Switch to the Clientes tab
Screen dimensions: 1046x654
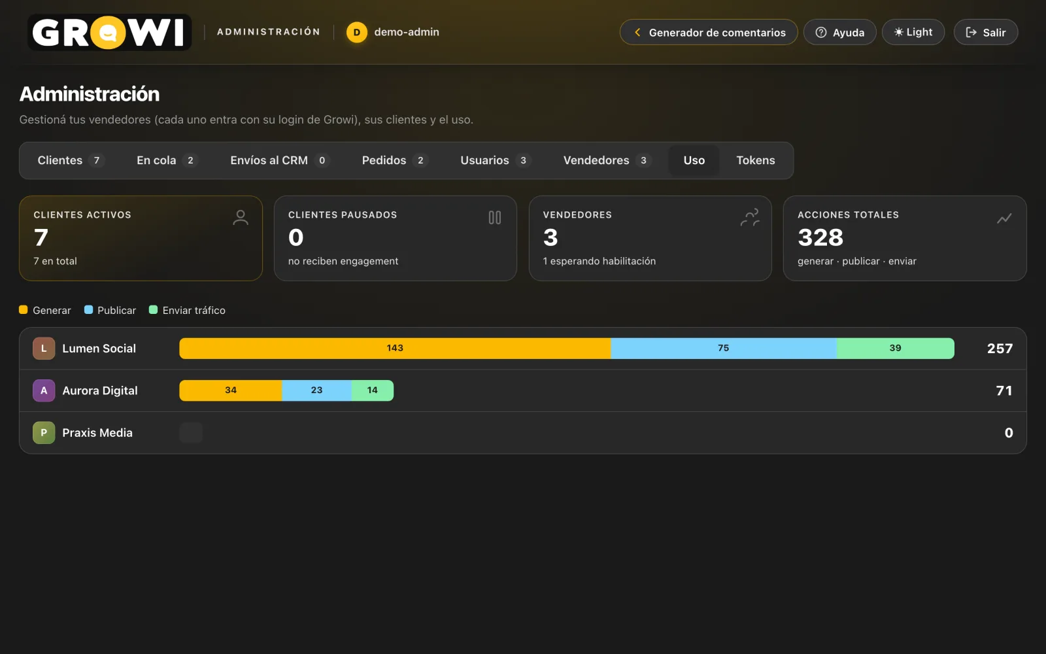click(71, 160)
